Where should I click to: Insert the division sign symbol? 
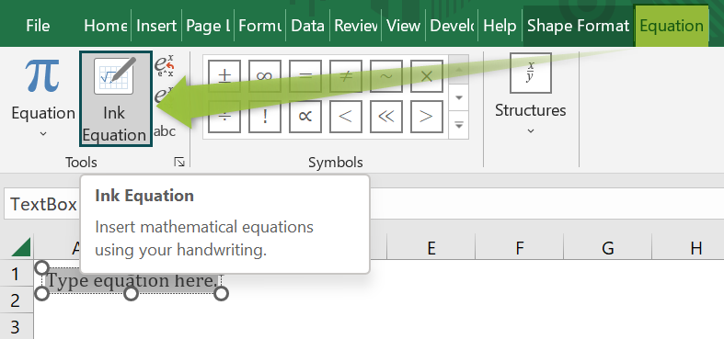(x=224, y=117)
